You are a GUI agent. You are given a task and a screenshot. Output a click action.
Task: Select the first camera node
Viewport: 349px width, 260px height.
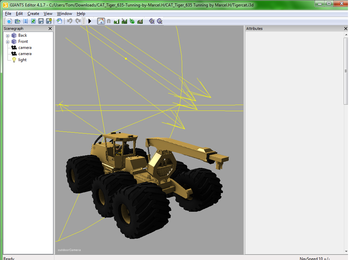click(25, 48)
